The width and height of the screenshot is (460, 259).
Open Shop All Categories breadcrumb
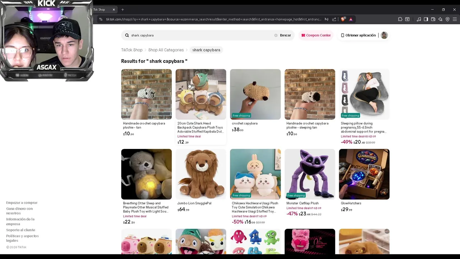166,50
